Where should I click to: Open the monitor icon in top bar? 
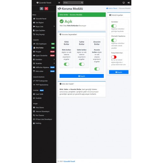pyautogui.click(x=124, y=3)
